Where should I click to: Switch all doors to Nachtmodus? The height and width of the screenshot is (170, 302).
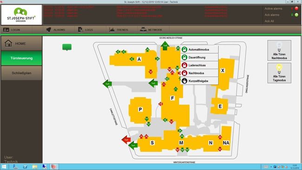click(x=279, y=51)
